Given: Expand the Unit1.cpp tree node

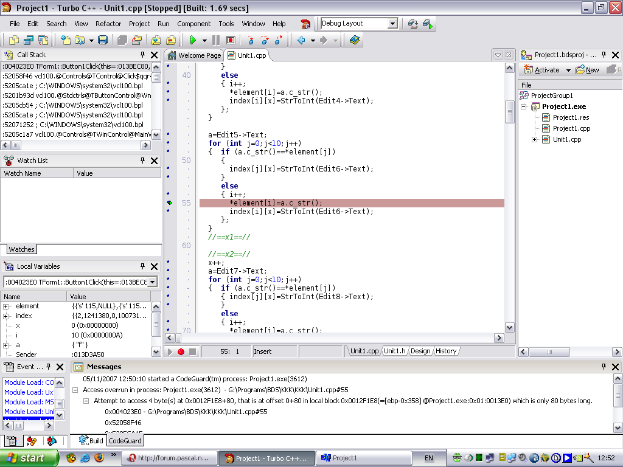Looking at the screenshot, I should tap(535, 139).
